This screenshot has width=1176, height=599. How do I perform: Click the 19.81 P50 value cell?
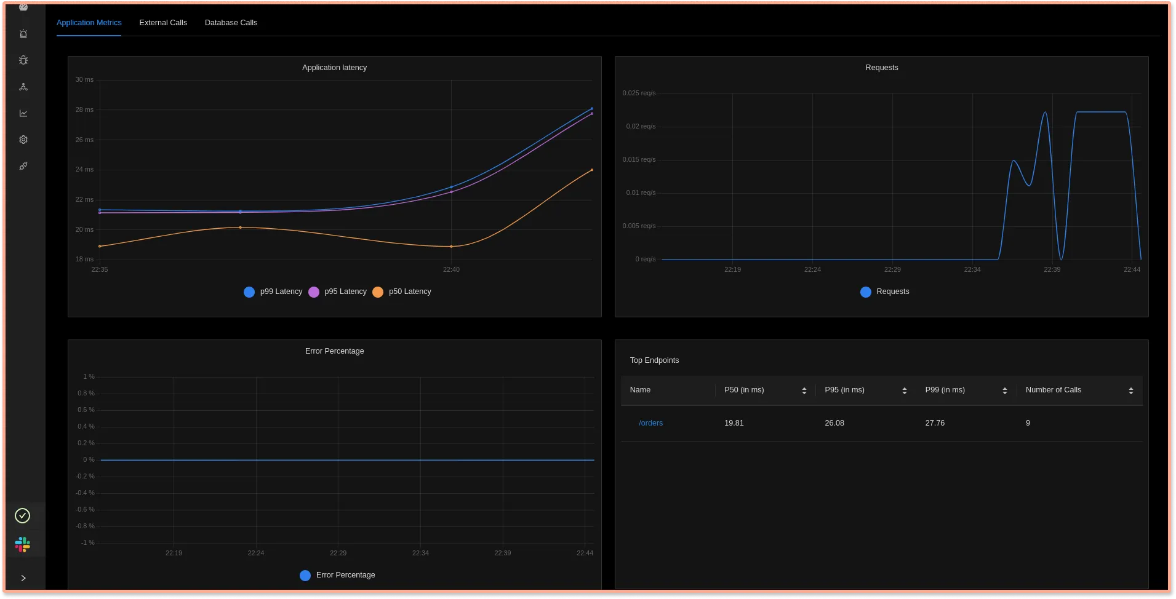coord(734,423)
